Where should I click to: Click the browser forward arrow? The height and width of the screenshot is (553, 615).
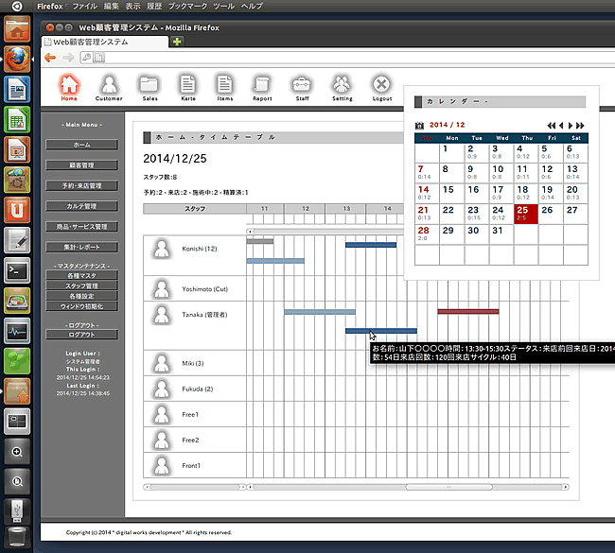68,58
